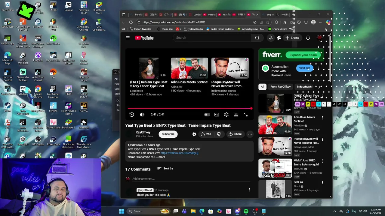The width and height of the screenshot is (385, 216).
Task: Open the Edge profile avatar
Action: coord(313,22)
